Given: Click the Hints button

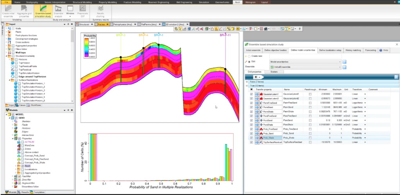Looking at the screenshot, I should [384, 50].
